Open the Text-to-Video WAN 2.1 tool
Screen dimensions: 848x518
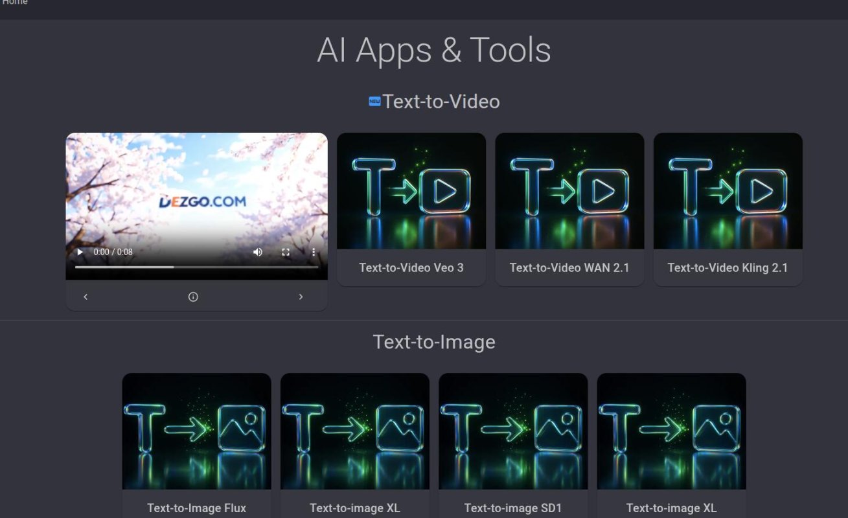coord(569,190)
